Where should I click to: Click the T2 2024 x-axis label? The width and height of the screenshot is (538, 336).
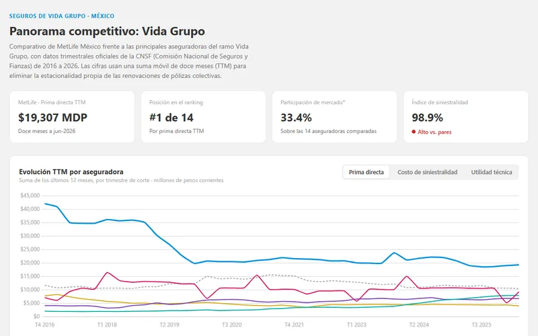coord(419,325)
